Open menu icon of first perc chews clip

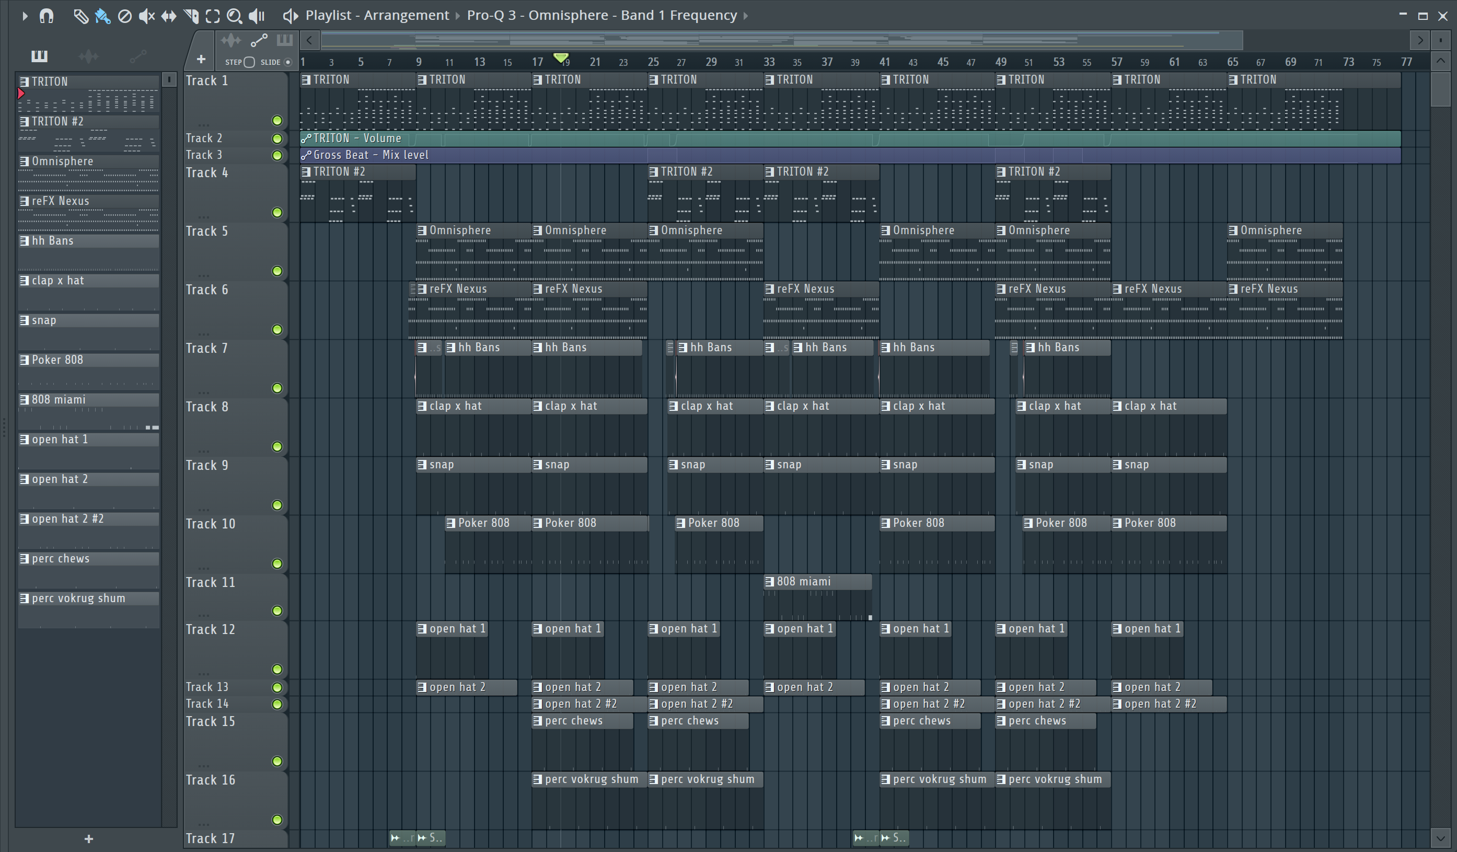tap(538, 721)
